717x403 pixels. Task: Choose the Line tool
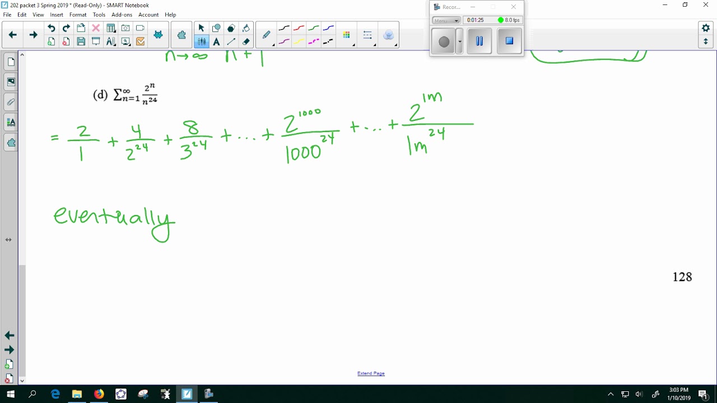point(231,41)
